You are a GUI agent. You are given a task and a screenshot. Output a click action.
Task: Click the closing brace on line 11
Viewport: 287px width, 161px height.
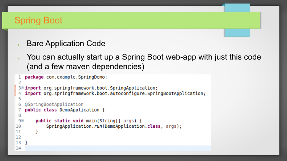[37, 132]
